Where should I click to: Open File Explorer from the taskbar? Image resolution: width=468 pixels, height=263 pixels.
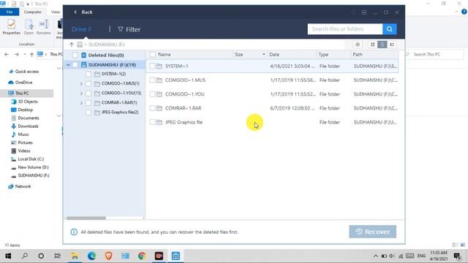tap(75, 256)
